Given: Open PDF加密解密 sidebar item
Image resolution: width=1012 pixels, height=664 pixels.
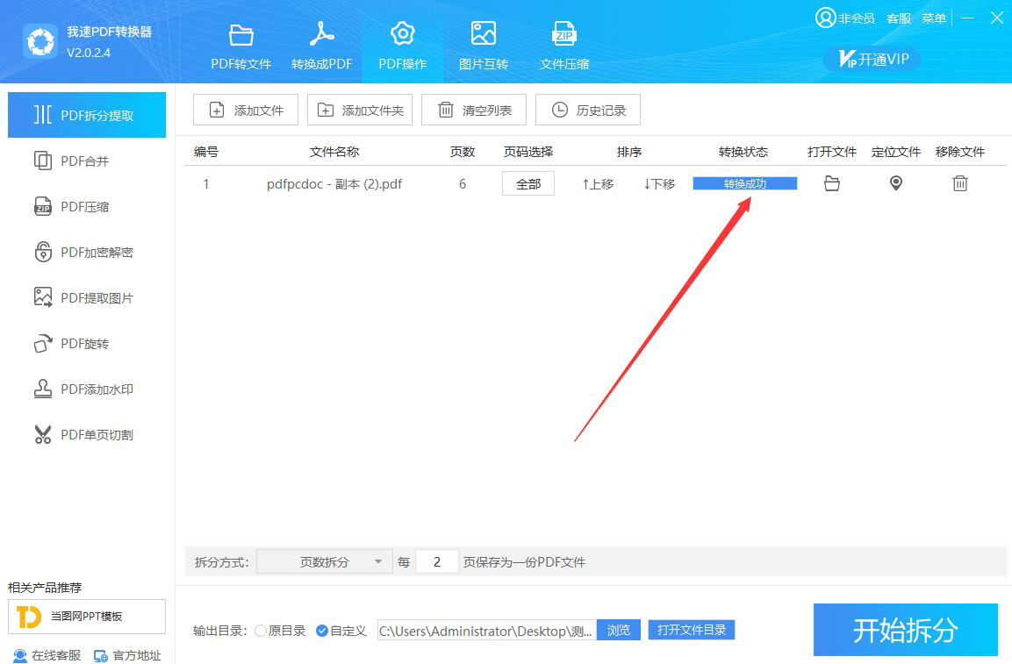Looking at the screenshot, I should (87, 253).
